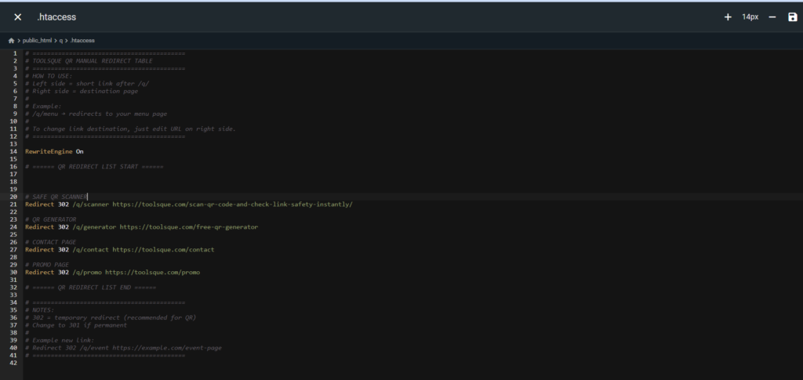Click comment '# SAFE QR SCANNER'
The height and width of the screenshot is (380, 803).
click(56, 197)
